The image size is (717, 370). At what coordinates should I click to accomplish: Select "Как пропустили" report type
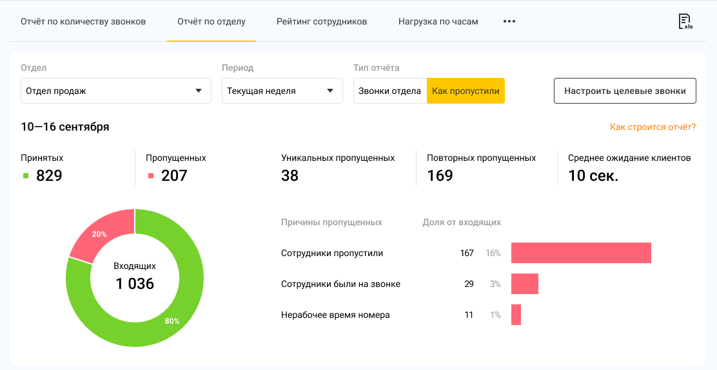pyautogui.click(x=466, y=91)
